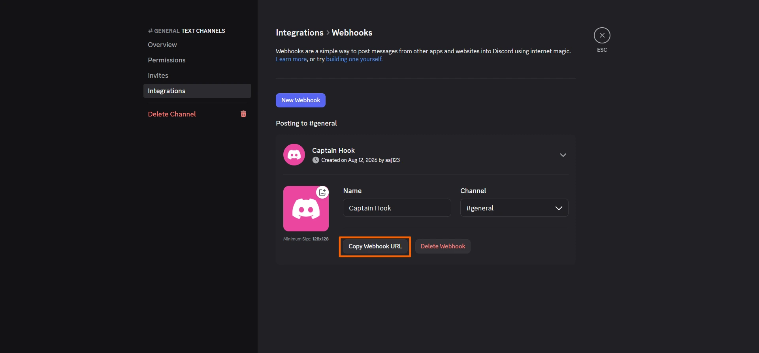The height and width of the screenshot is (353, 759).
Task: Click the Posting to #general heading
Action: [x=306, y=123]
